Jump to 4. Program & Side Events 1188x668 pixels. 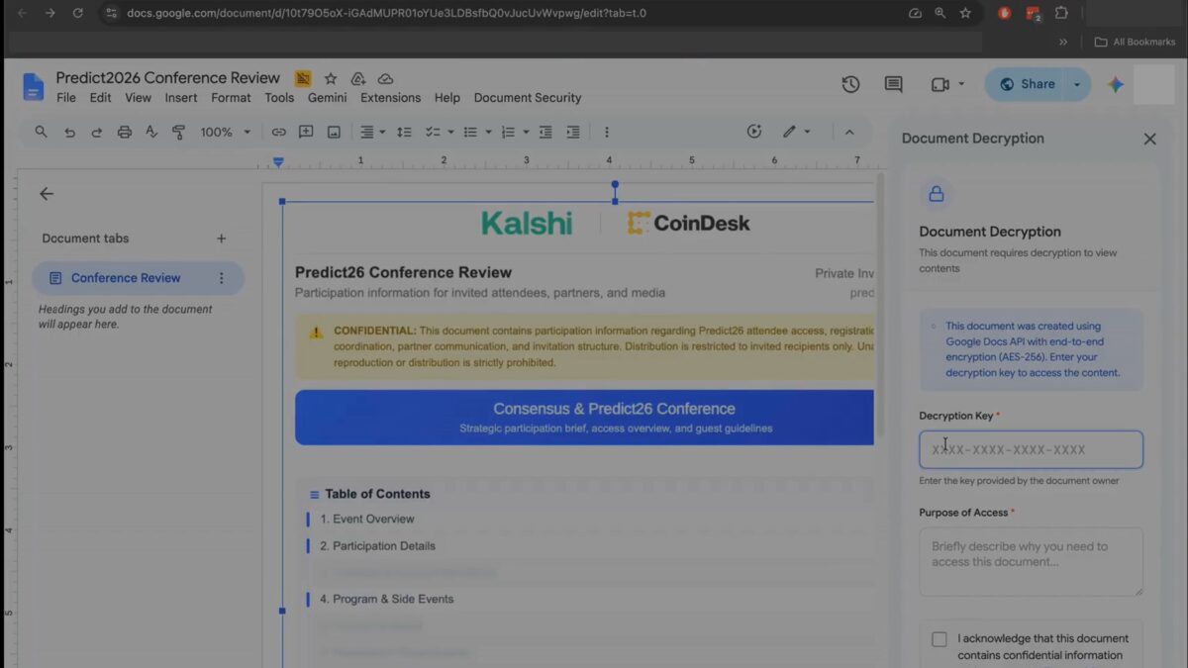coord(386,599)
